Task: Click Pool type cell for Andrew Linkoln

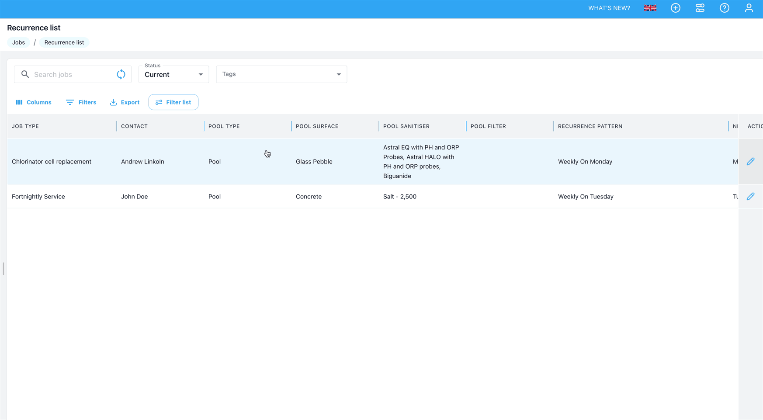Action: 214,162
